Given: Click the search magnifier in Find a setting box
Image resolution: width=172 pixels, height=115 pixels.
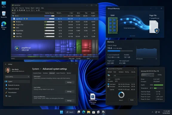Looking at the screenshot, I should [x=29, y=77].
